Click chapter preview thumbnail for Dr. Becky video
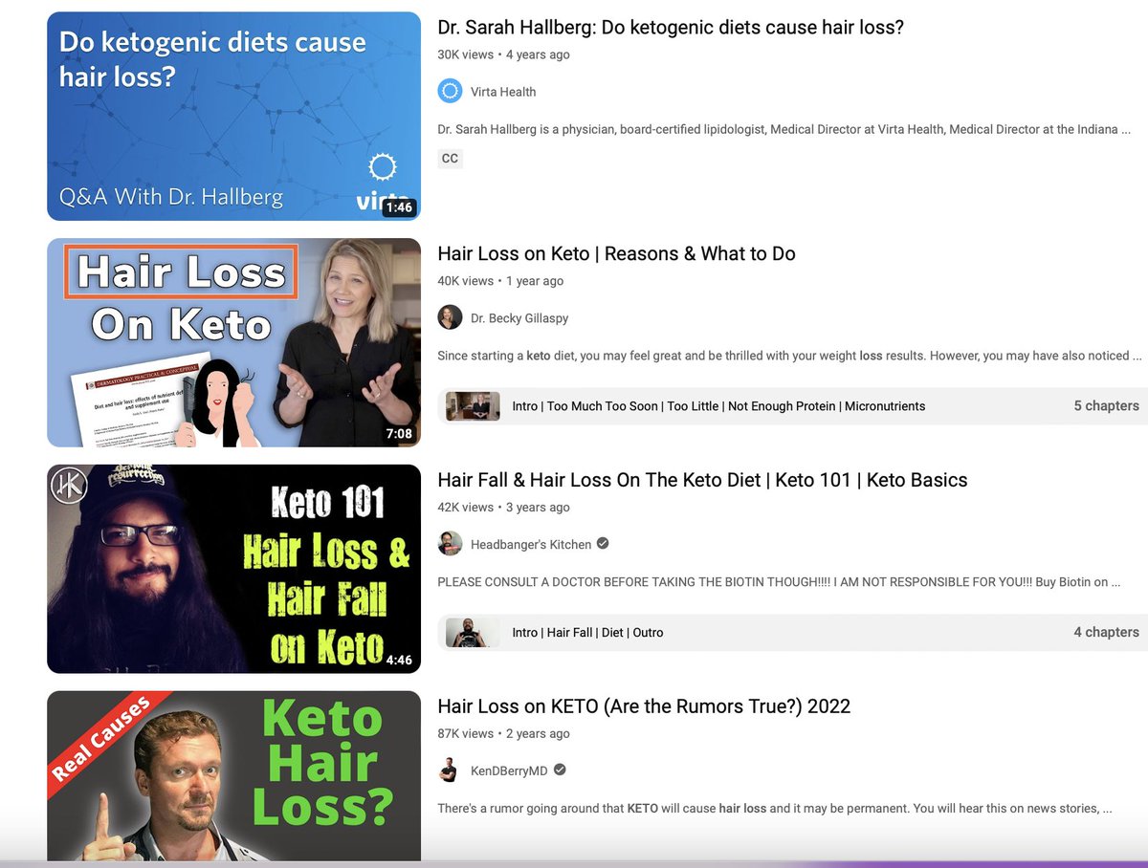Viewport: 1148px width, 868px height. (473, 405)
